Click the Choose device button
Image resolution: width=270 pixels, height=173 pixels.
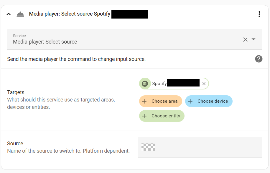209,101
